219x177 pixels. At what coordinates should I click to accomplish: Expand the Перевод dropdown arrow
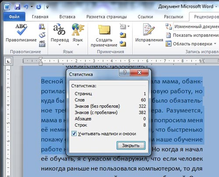click(60, 45)
